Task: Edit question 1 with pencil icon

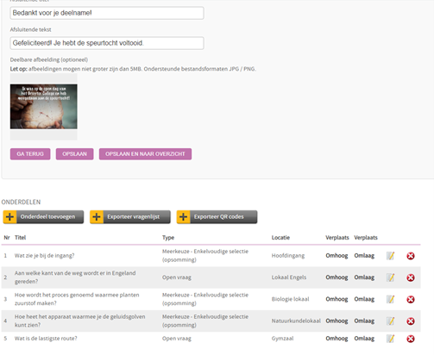Action: coord(390,256)
